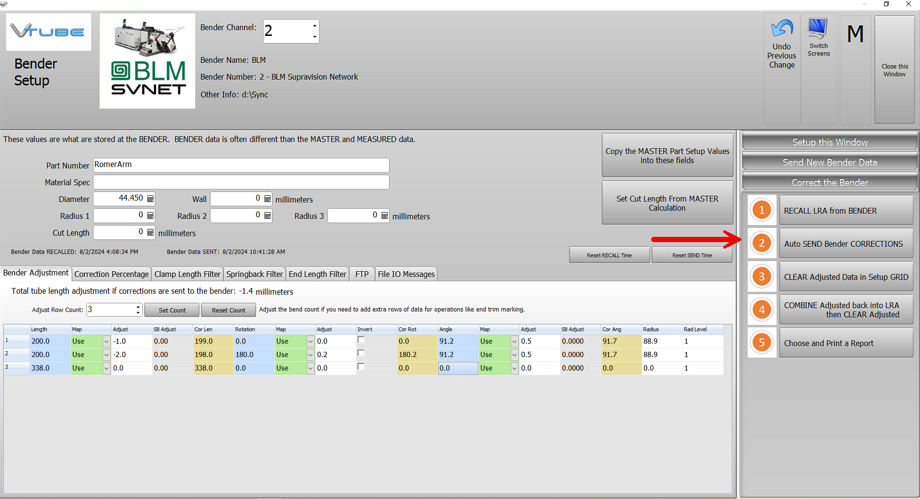
Task: Open the calculator icon beside Diameter
Action: pyautogui.click(x=151, y=199)
